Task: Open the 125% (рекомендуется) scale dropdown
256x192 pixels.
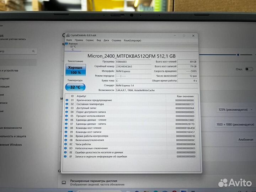Action: (235, 110)
